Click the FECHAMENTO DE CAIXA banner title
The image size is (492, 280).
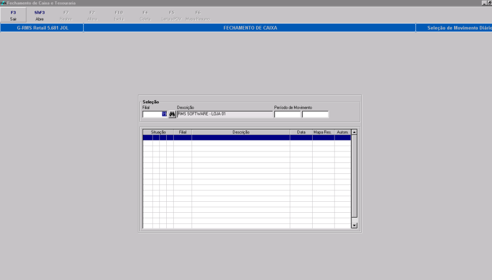[x=250, y=28]
